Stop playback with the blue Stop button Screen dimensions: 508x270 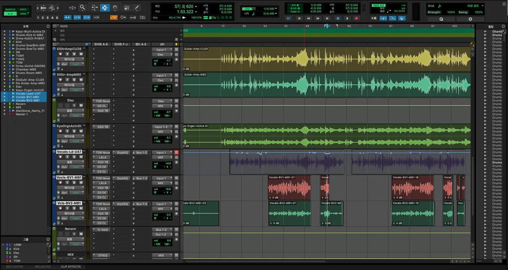[x=338, y=18]
